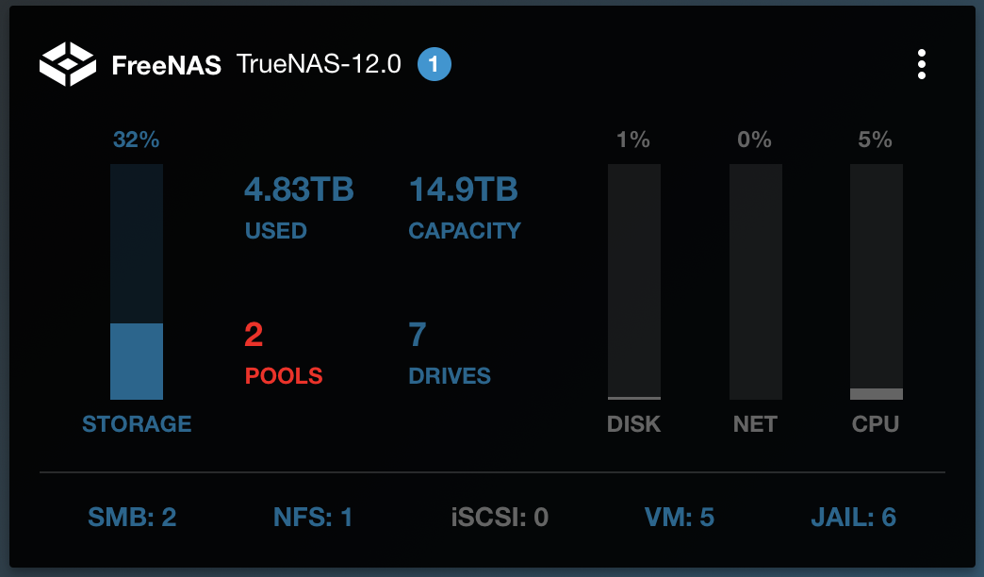The image size is (984, 577).
Task: Open the NFS: 1 shares item
Action: click(x=313, y=518)
